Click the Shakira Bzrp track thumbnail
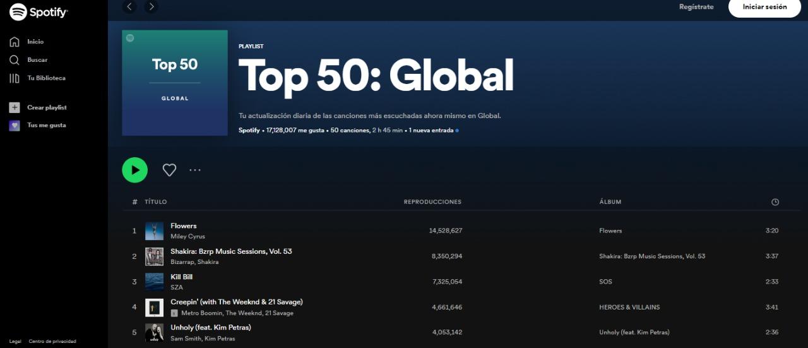 point(154,256)
